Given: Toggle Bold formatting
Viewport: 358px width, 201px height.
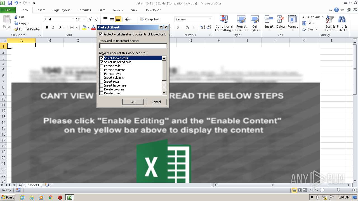Looking at the screenshot, I should (47, 27).
